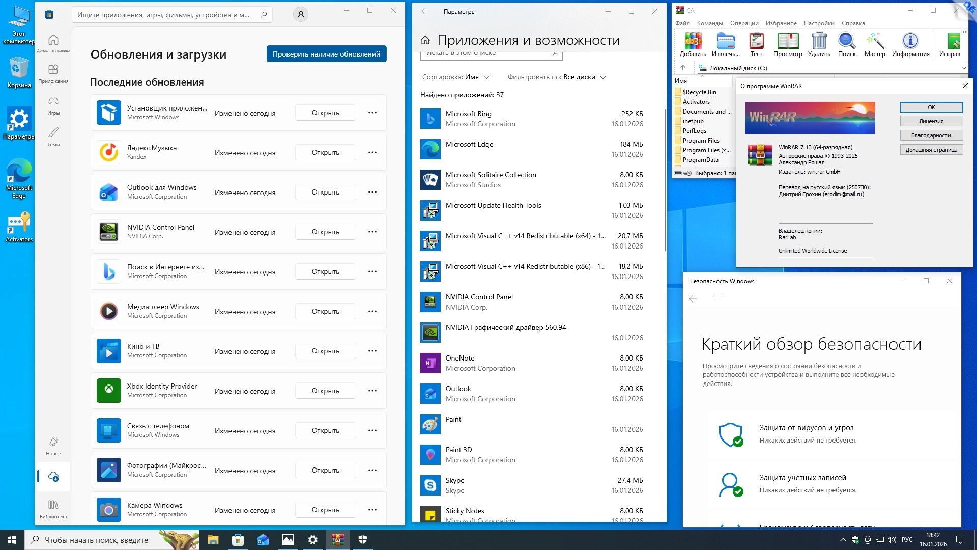Open the Games (Игры) section in Store sidebar
This screenshot has height=550, width=977.
pyautogui.click(x=53, y=105)
